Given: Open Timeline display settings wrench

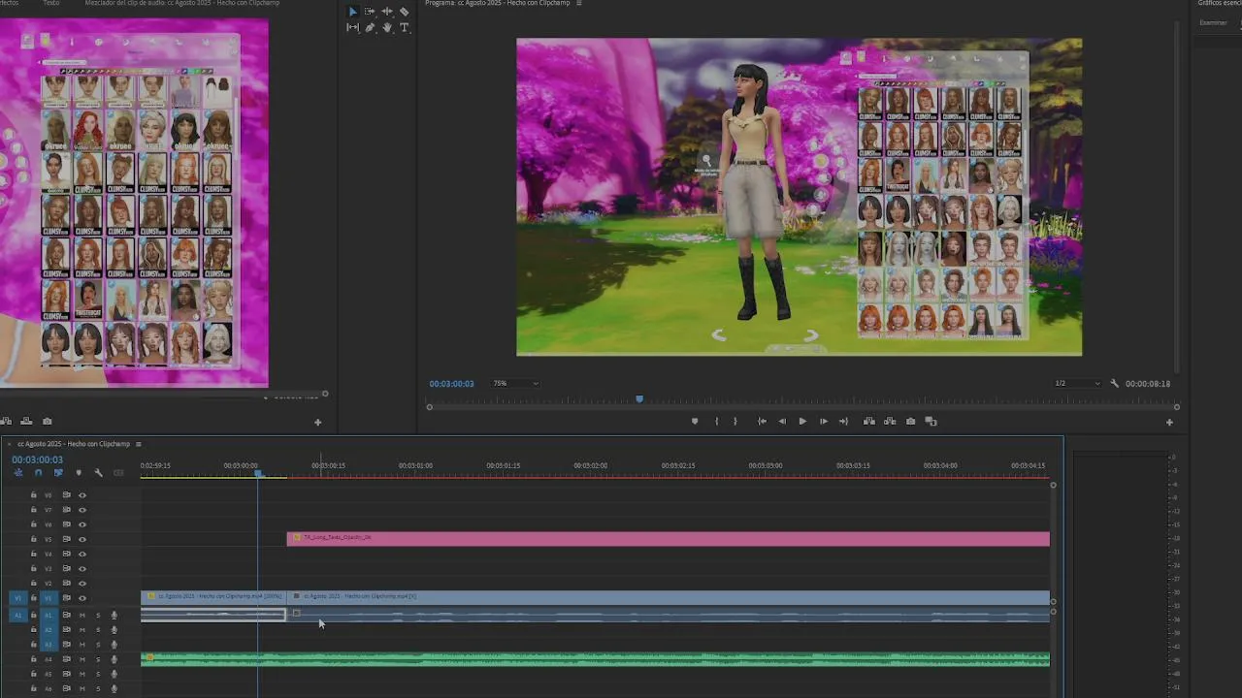Looking at the screenshot, I should 98,473.
